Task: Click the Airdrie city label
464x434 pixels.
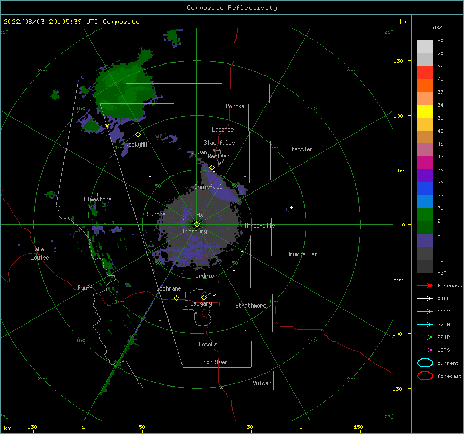Action: (203, 276)
